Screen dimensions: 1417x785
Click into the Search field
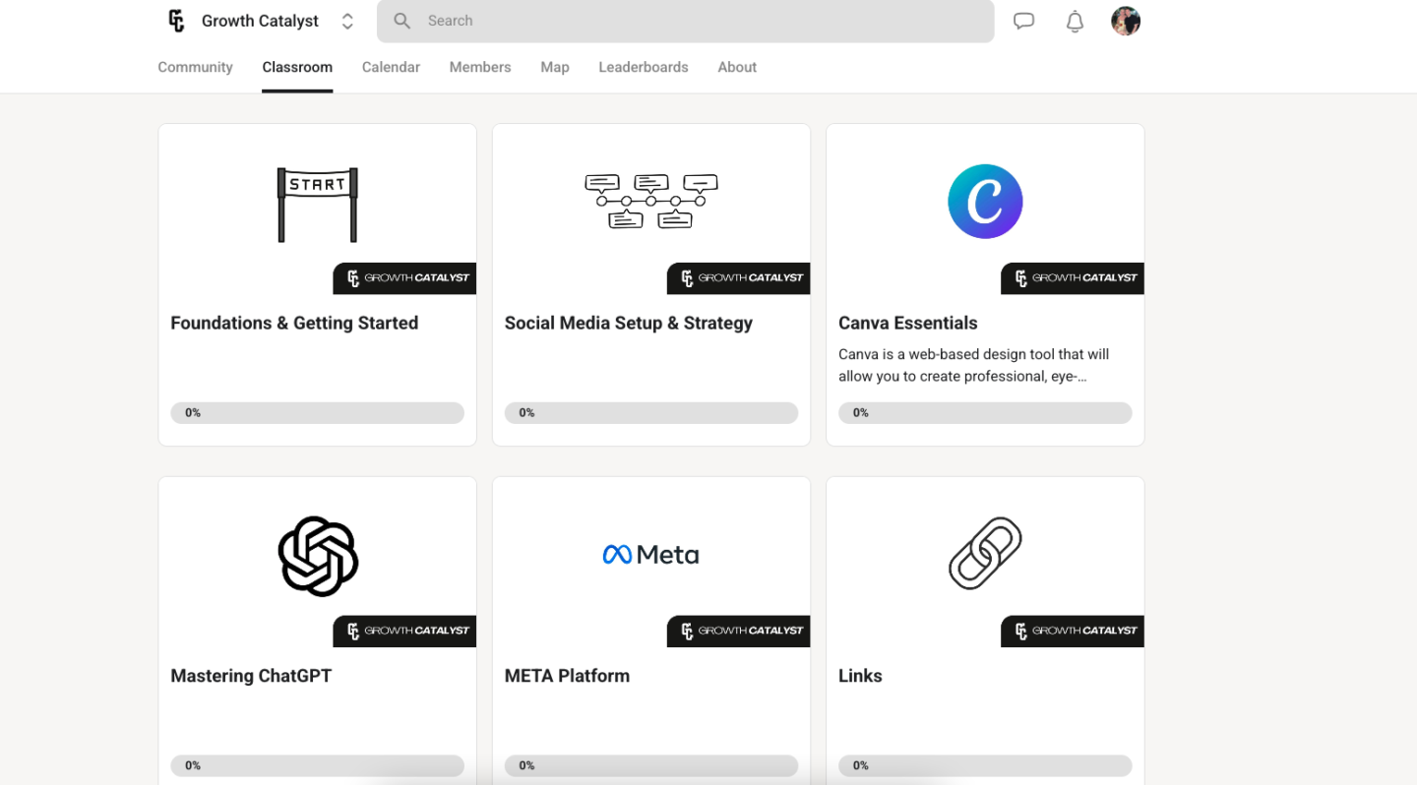689,21
